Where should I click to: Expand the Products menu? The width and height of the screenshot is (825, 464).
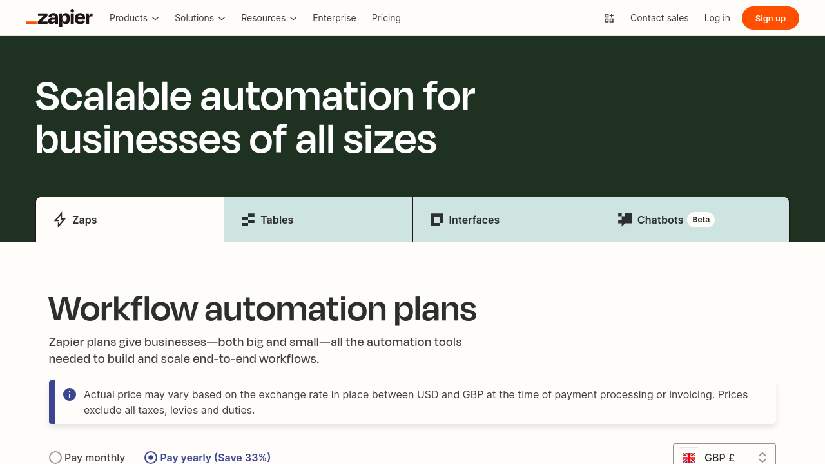[134, 18]
